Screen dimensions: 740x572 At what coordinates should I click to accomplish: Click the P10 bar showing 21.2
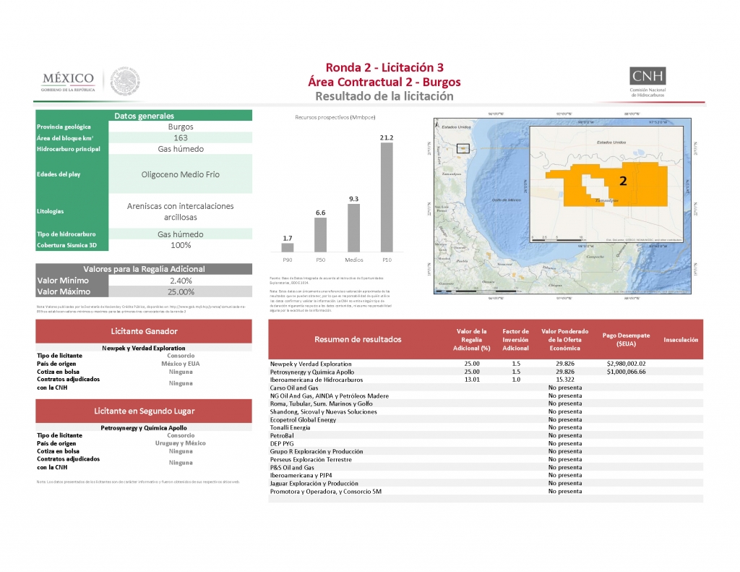[x=387, y=197]
